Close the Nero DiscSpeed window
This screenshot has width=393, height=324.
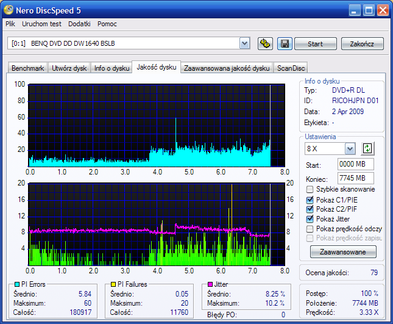383,10
